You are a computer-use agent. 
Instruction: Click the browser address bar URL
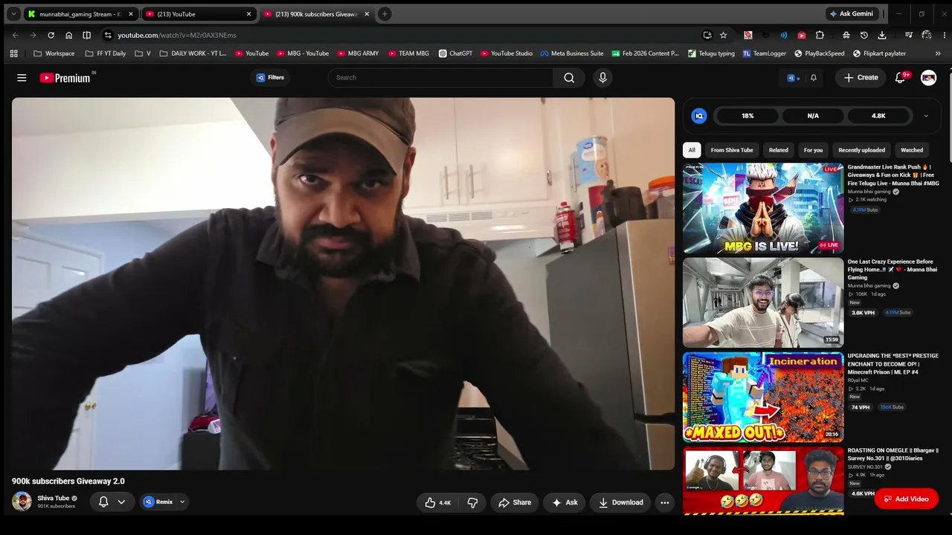point(177,35)
